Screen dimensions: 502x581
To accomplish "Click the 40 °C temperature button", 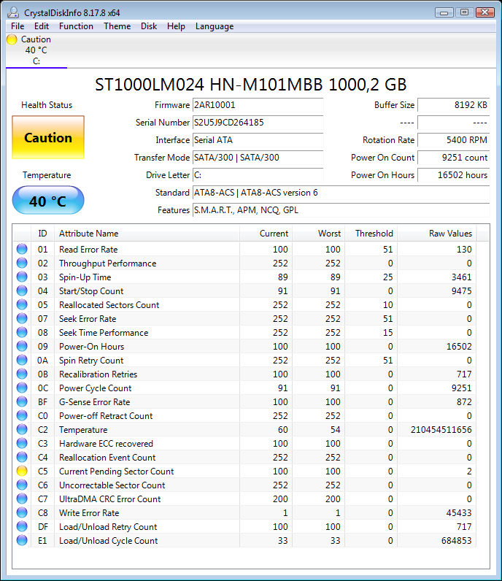I will click(48, 201).
